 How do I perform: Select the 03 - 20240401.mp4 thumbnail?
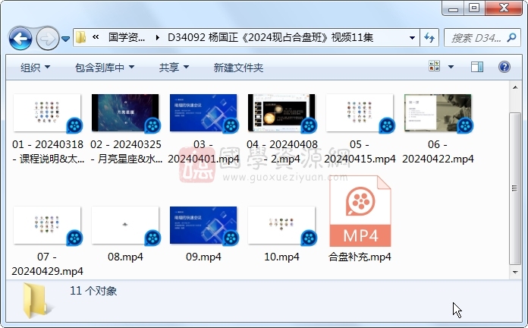point(203,113)
